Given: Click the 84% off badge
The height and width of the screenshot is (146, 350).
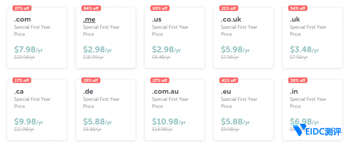Looking at the screenshot, I should [x=91, y=8].
